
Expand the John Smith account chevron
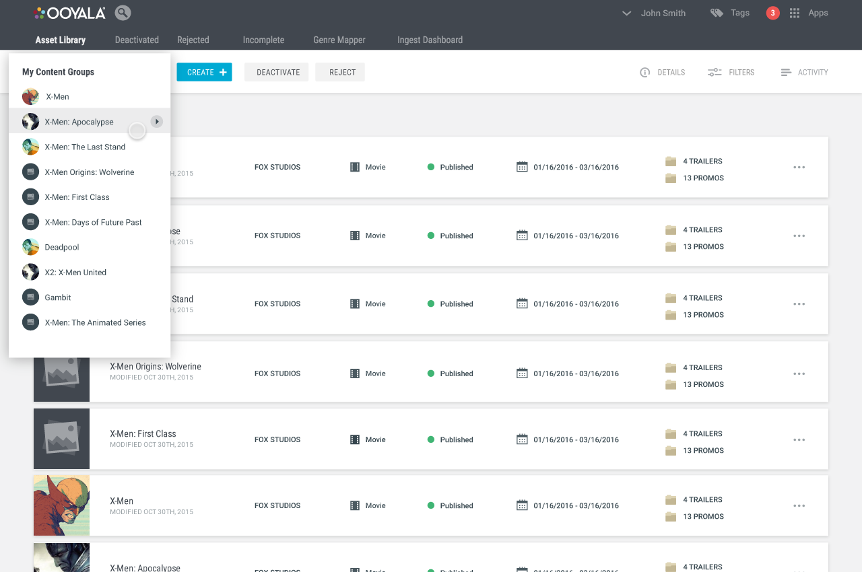coord(627,13)
